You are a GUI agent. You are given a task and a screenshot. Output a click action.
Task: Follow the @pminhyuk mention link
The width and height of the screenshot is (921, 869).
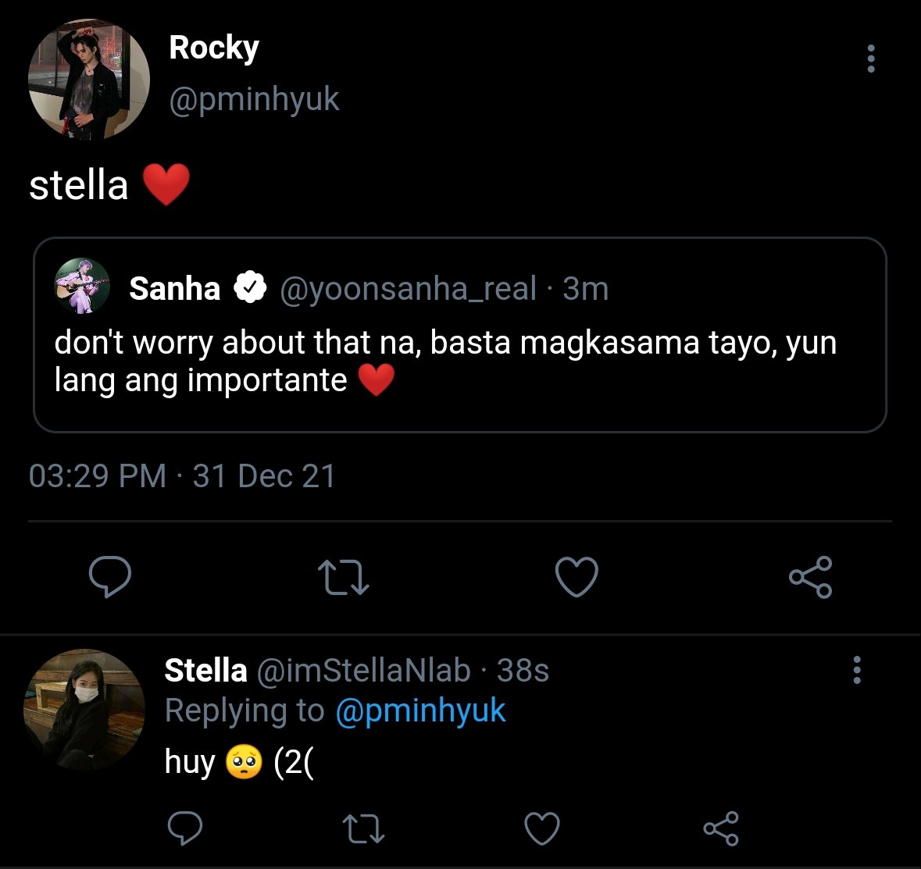420,711
